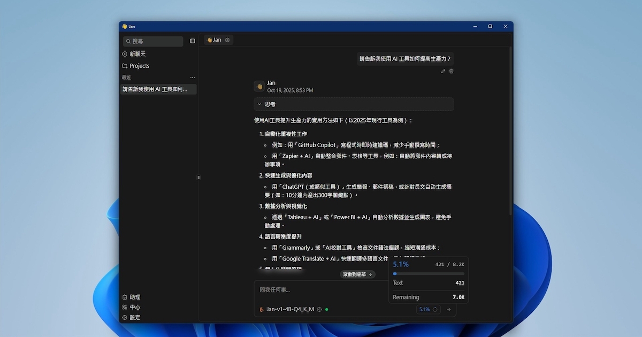Image resolution: width=642 pixels, height=337 pixels.
Task: Expand the 思考 thinking section
Action: [x=354, y=104]
